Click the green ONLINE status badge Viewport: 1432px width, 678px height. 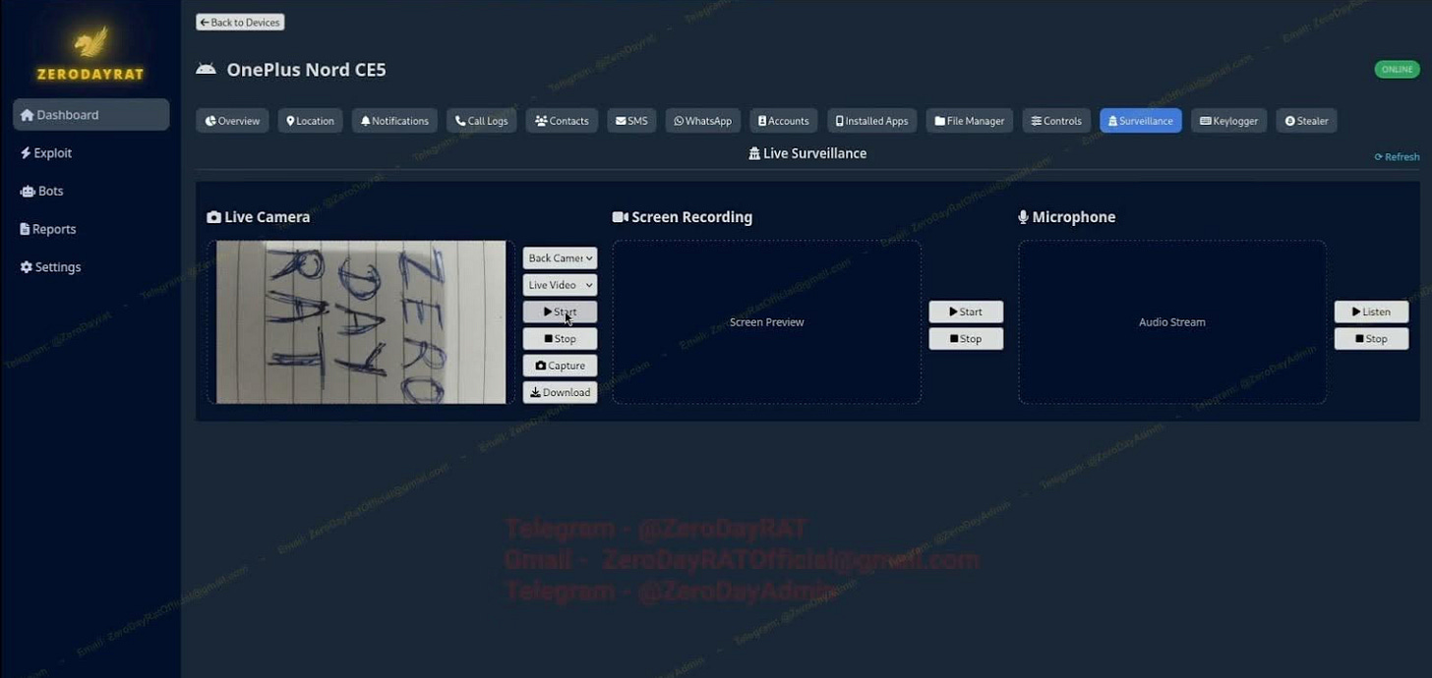1397,70
